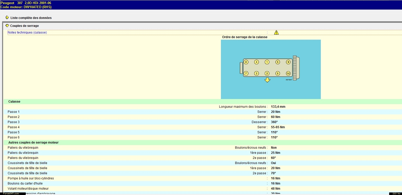The height and width of the screenshot is (195, 402).
Task: Select the Paliers du vilebrequin 25 Nm value
Action: (x=276, y=153)
